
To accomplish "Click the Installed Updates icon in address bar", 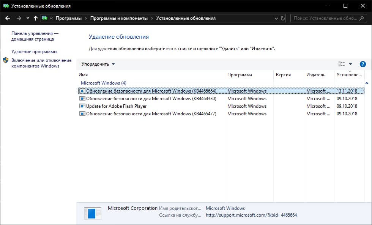I will pyautogui.click(x=44, y=18).
